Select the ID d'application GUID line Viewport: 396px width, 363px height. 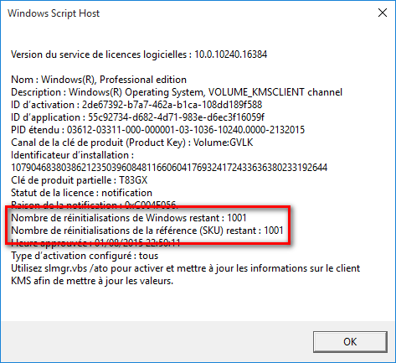tap(137, 117)
